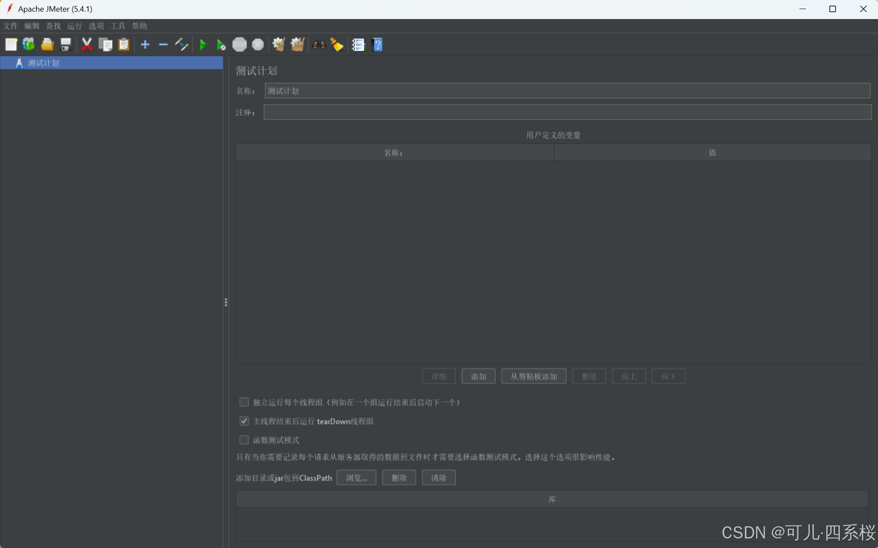Image resolution: width=878 pixels, height=548 pixels.
Task: Open the Templates icon in toolbar
Action: pos(29,45)
